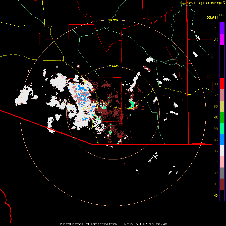This screenshot has height=226, width=226.
Task: Click the BI brown legend swatch
Action: (222, 184)
